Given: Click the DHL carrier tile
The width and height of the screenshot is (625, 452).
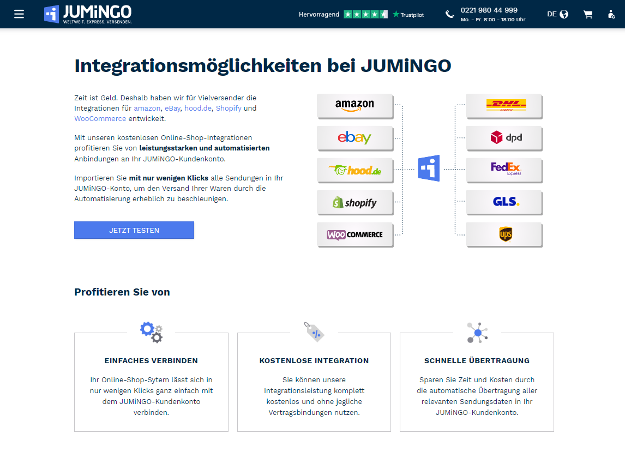Looking at the screenshot, I should click(504, 106).
